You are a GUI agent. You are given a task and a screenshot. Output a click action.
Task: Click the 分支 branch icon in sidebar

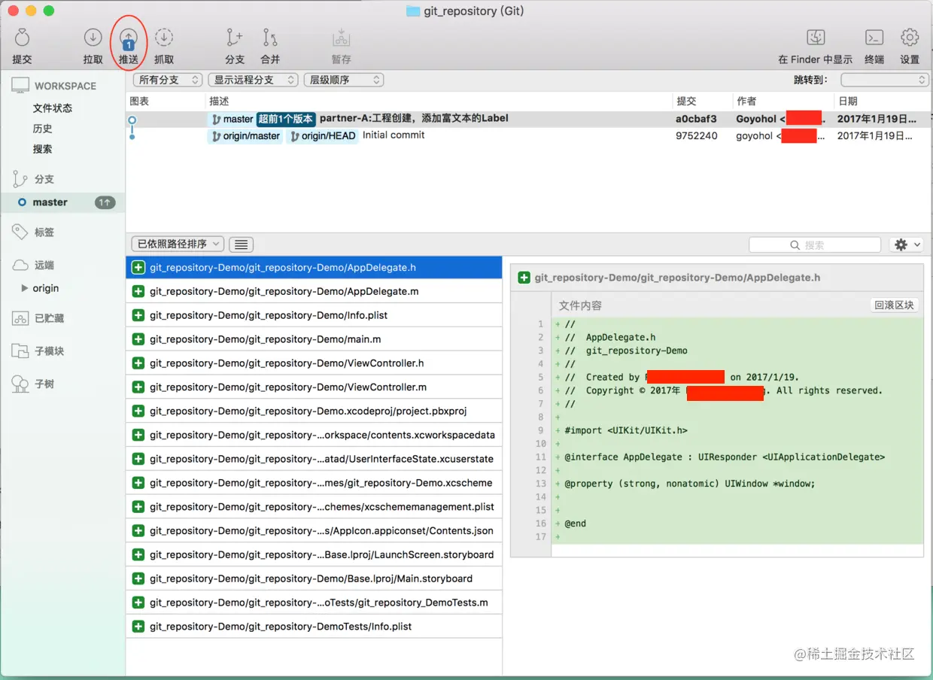point(20,179)
